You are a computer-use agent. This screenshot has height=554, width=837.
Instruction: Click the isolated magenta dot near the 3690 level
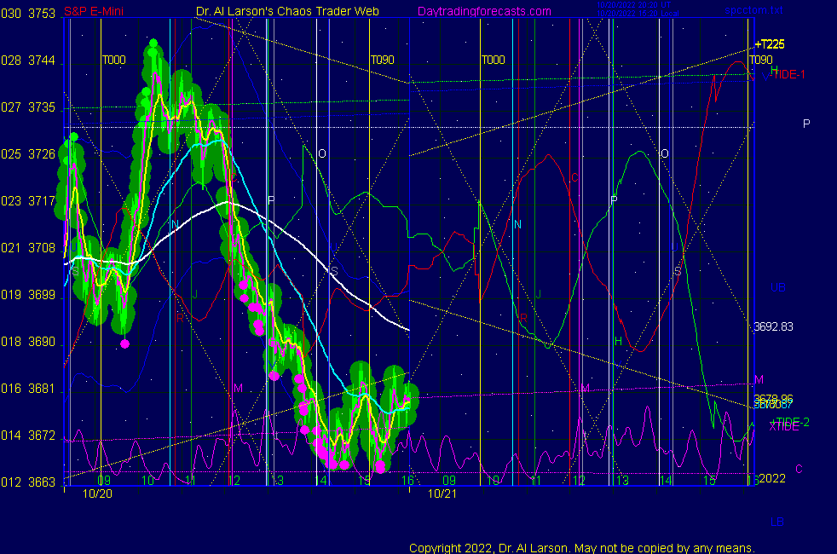125,344
